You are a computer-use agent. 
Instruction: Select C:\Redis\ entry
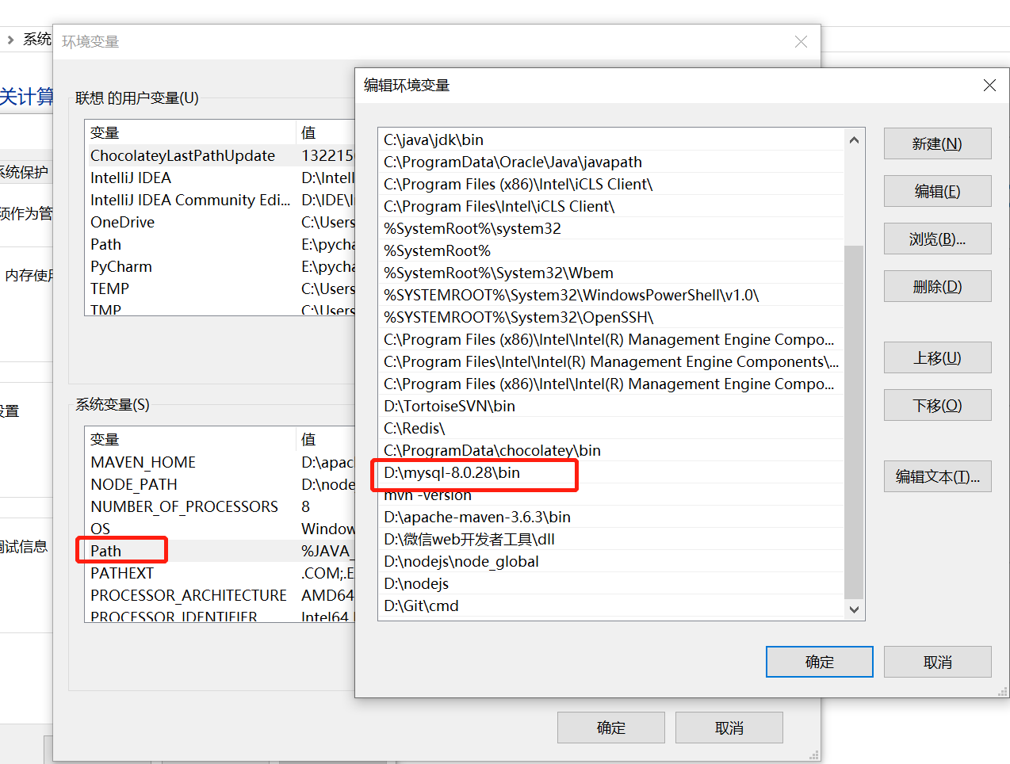(610, 428)
